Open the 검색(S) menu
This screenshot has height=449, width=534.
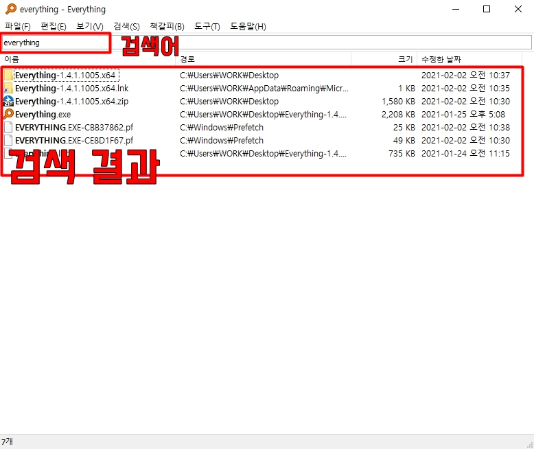126,27
